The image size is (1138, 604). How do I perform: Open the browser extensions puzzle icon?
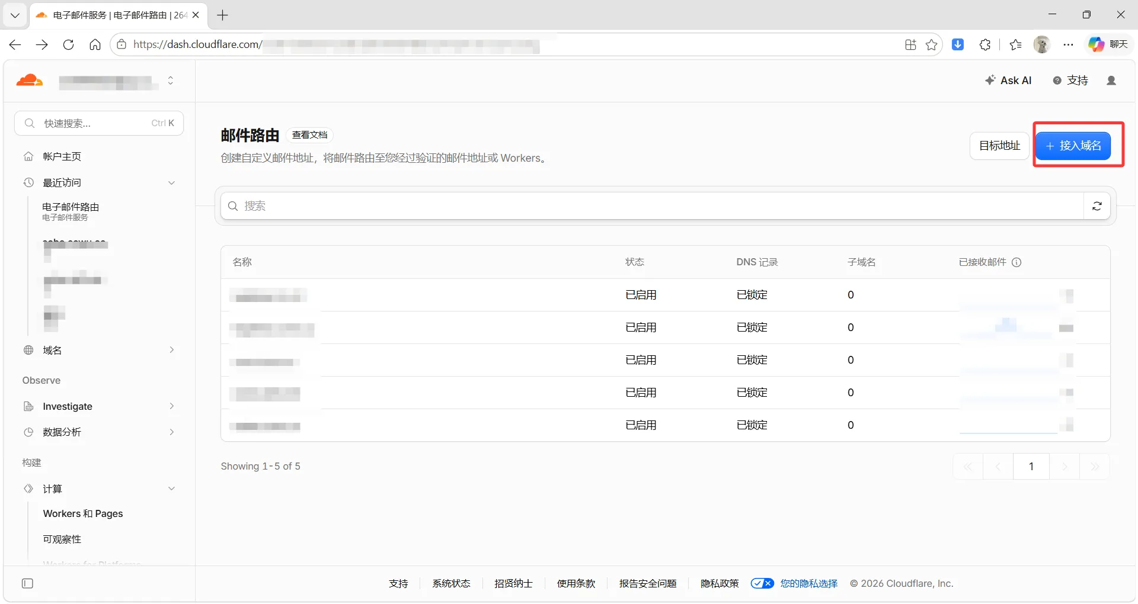pos(985,44)
